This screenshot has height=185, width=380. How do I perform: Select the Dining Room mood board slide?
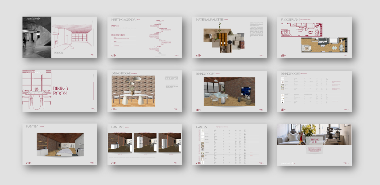144,91
